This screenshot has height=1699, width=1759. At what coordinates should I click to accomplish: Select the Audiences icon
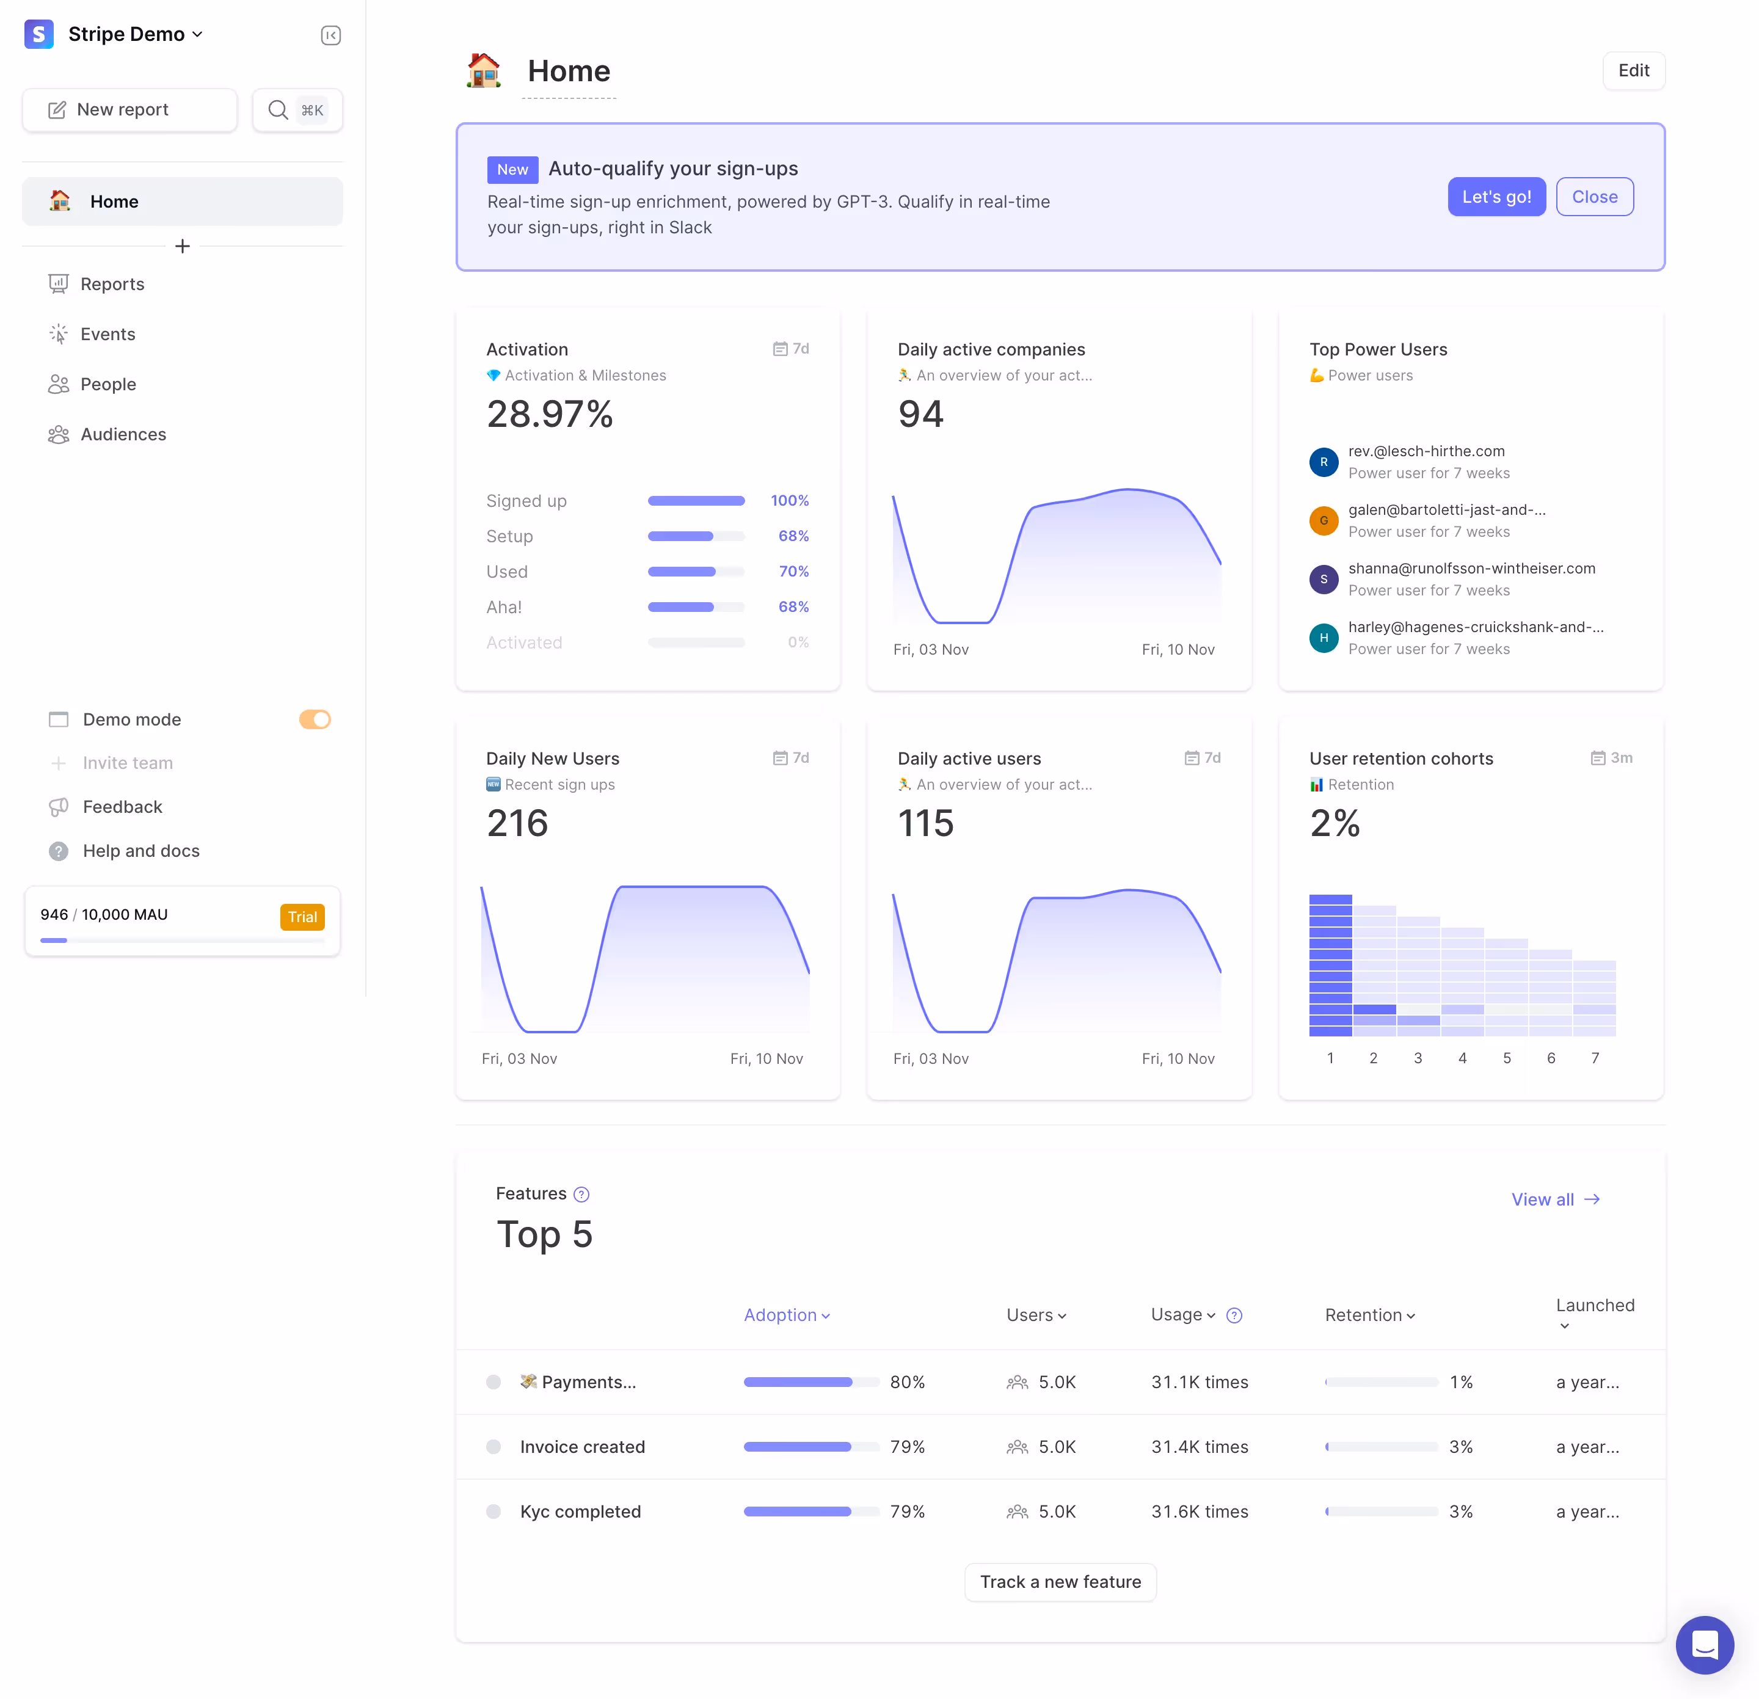(59, 434)
